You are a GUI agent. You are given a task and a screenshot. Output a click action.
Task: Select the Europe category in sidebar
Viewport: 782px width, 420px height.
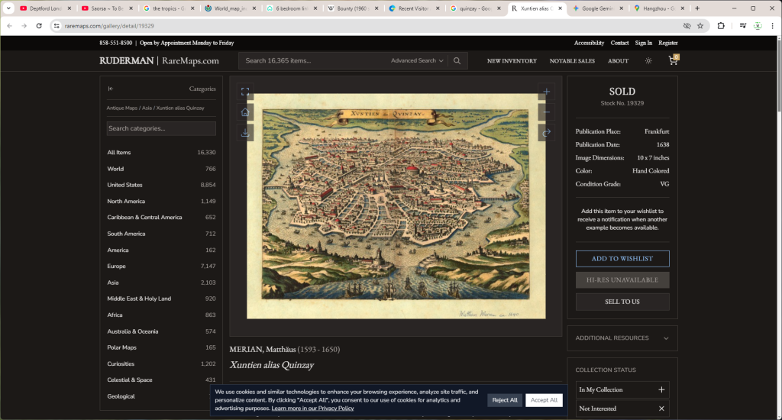click(x=117, y=267)
